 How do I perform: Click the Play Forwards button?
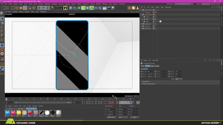pyautogui.click(x=94, y=102)
